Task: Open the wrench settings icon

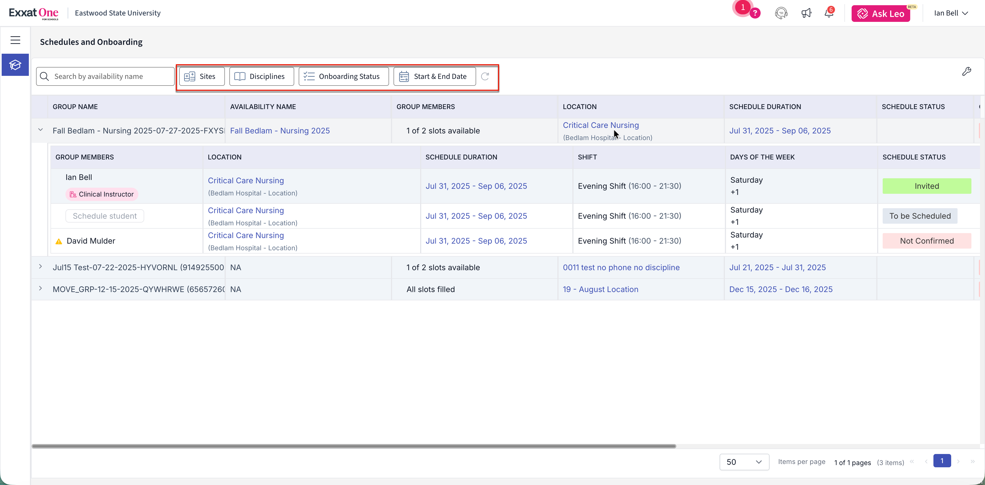Action: [x=966, y=72]
